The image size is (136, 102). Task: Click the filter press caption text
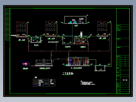(26, 69)
